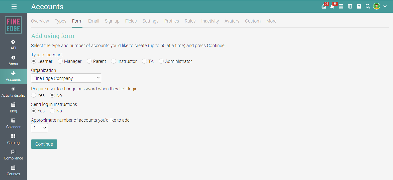The width and height of the screenshot is (393, 180).
Task: Select the Instructor account type
Action: (114, 61)
